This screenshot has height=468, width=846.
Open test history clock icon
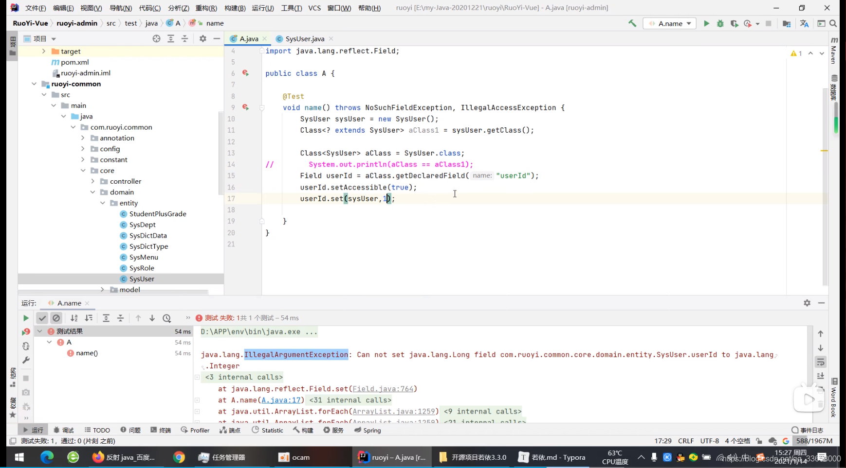coord(167,318)
